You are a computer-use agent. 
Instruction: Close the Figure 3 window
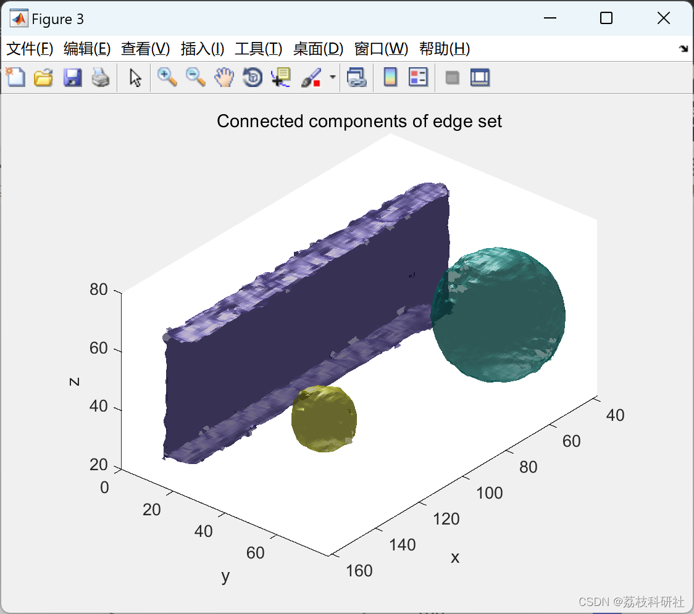point(664,18)
